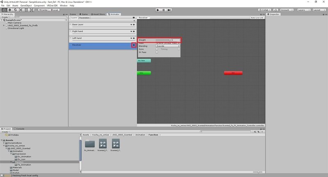Select the Any State node
328x177 pixels.
coord(144,60)
